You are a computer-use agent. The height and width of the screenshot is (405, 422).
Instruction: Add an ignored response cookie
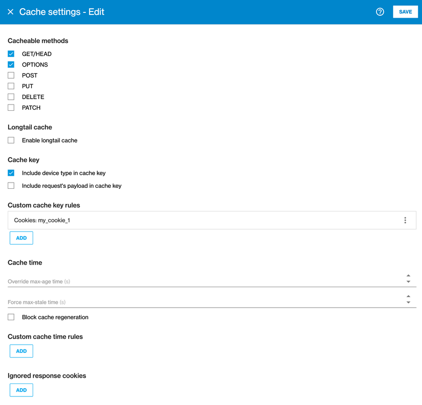point(21,390)
